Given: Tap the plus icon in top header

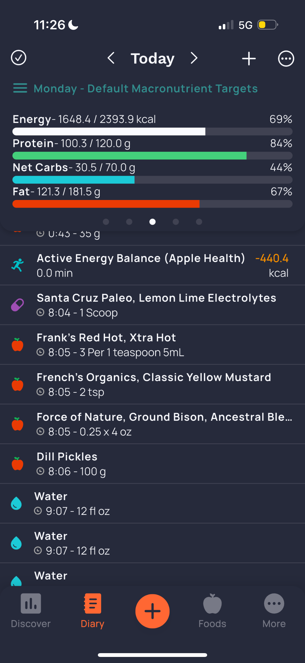Looking at the screenshot, I should [x=249, y=58].
